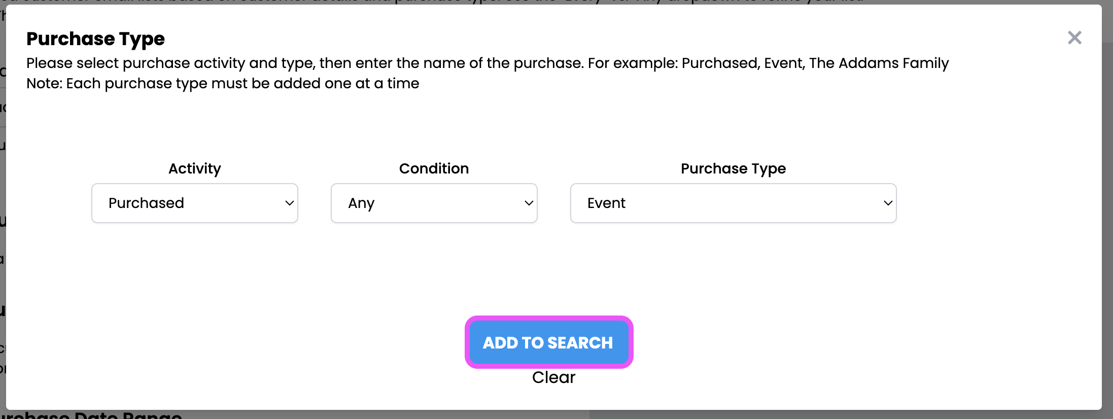
Task: Select the Purchased value in Activity
Action: click(x=146, y=203)
